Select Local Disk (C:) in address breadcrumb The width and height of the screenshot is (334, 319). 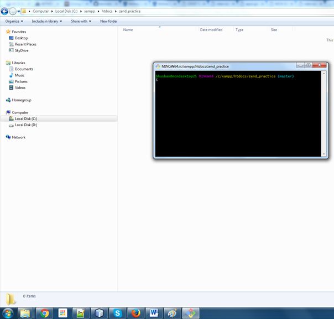[x=66, y=11]
